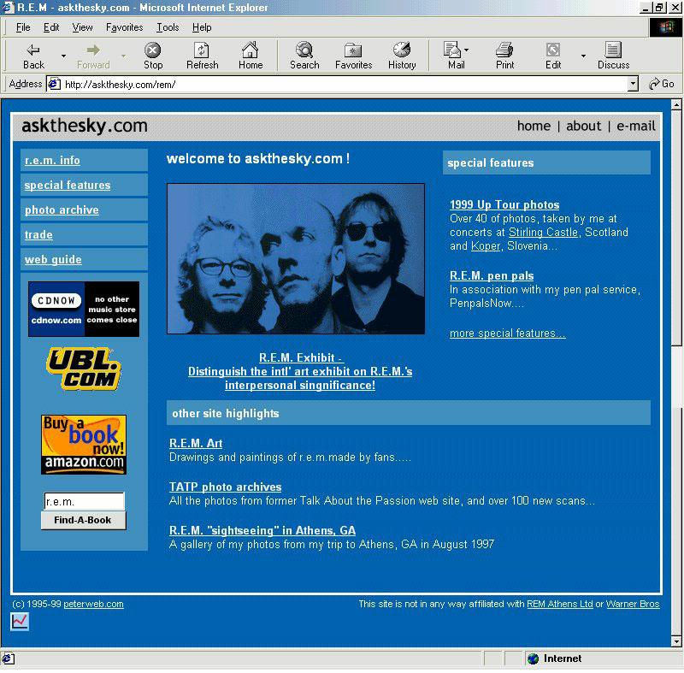Open the UBL.COM logo banner
Viewport: 684px width, 673px height.
pyautogui.click(x=84, y=369)
